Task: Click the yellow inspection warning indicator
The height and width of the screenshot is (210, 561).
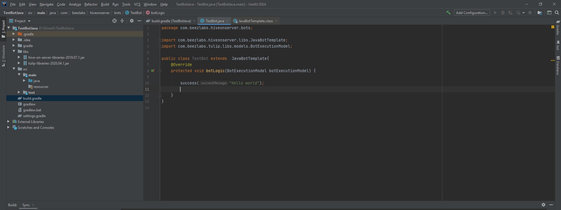Action: click(x=553, y=27)
